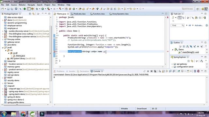Switch to the Java perspective icon
This screenshot has width=209, height=117.
[206, 9]
